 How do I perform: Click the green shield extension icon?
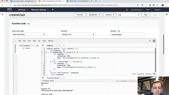[x=142, y=5]
